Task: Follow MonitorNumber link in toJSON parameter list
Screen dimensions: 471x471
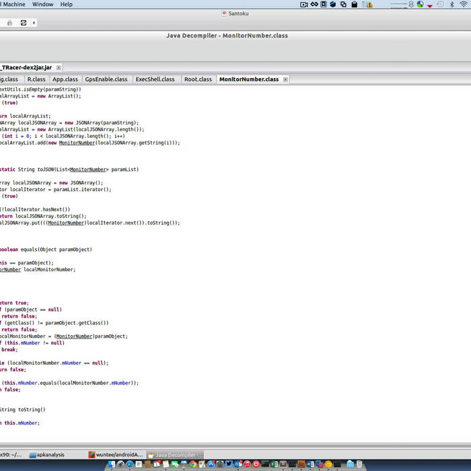Action: [89, 170]
